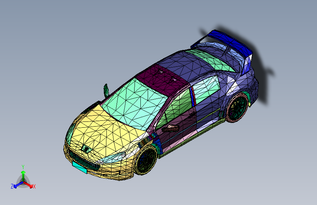The width and height of the screenshot is (317, 205).
Task: Select the rear wheel of the car
Action: click(x=237, y=107)
